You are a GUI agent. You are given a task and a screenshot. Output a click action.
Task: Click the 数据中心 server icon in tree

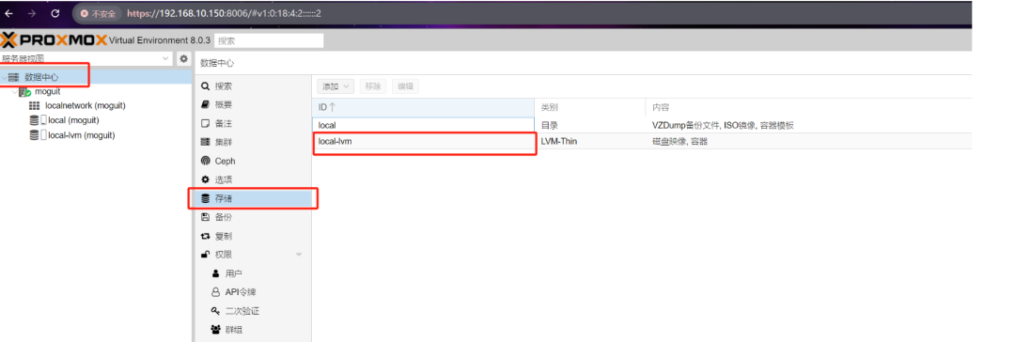(13, 77)
